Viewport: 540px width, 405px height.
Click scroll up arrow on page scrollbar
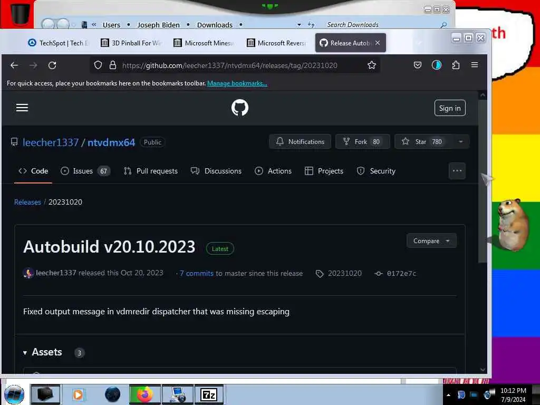483,95
